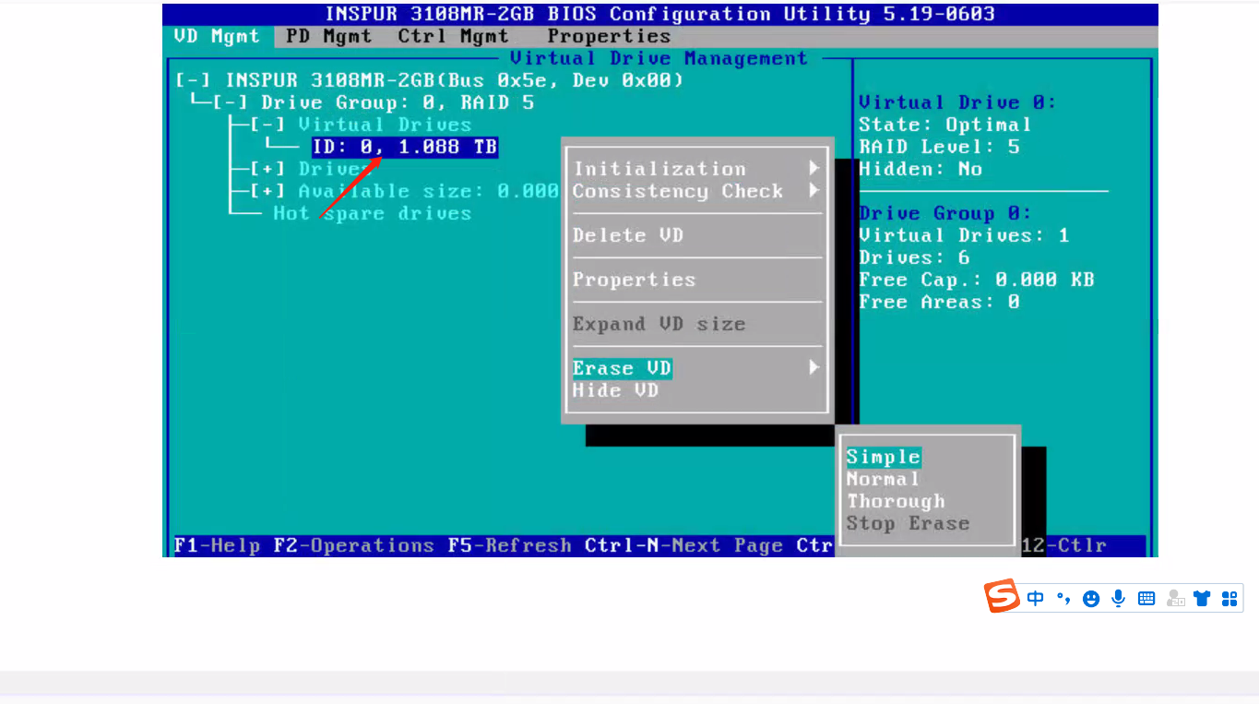Image resolution: width=1259 pixels, height=704 pixels.
Task: Click the greyed Expand VD size entry
Action: click(x=659, y=324)
